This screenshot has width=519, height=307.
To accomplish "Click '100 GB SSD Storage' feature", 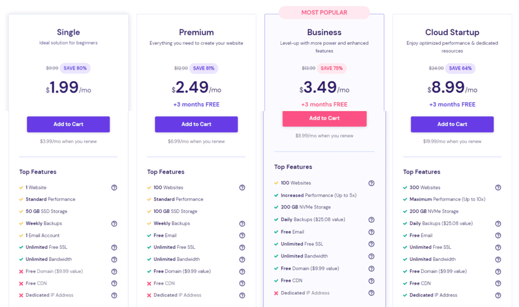I will (175, 211).
